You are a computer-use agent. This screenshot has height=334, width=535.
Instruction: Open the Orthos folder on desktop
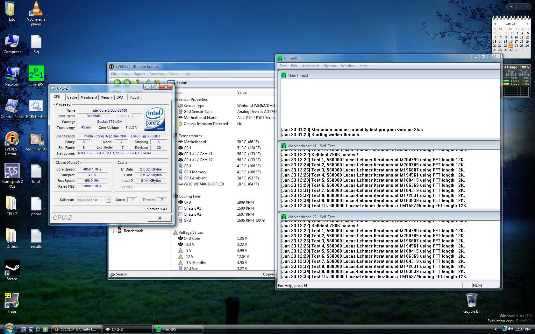(x=12, y=238)
